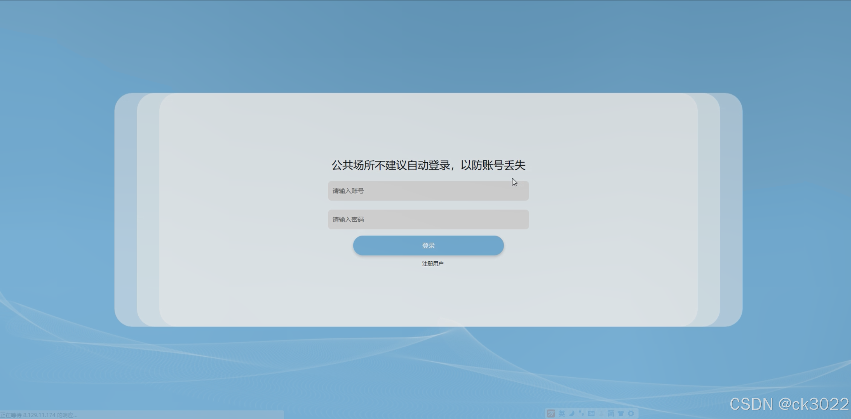Toggle the punctuation mode icon
The height and width of the screenshot is (419, 851).
(581, 413)
